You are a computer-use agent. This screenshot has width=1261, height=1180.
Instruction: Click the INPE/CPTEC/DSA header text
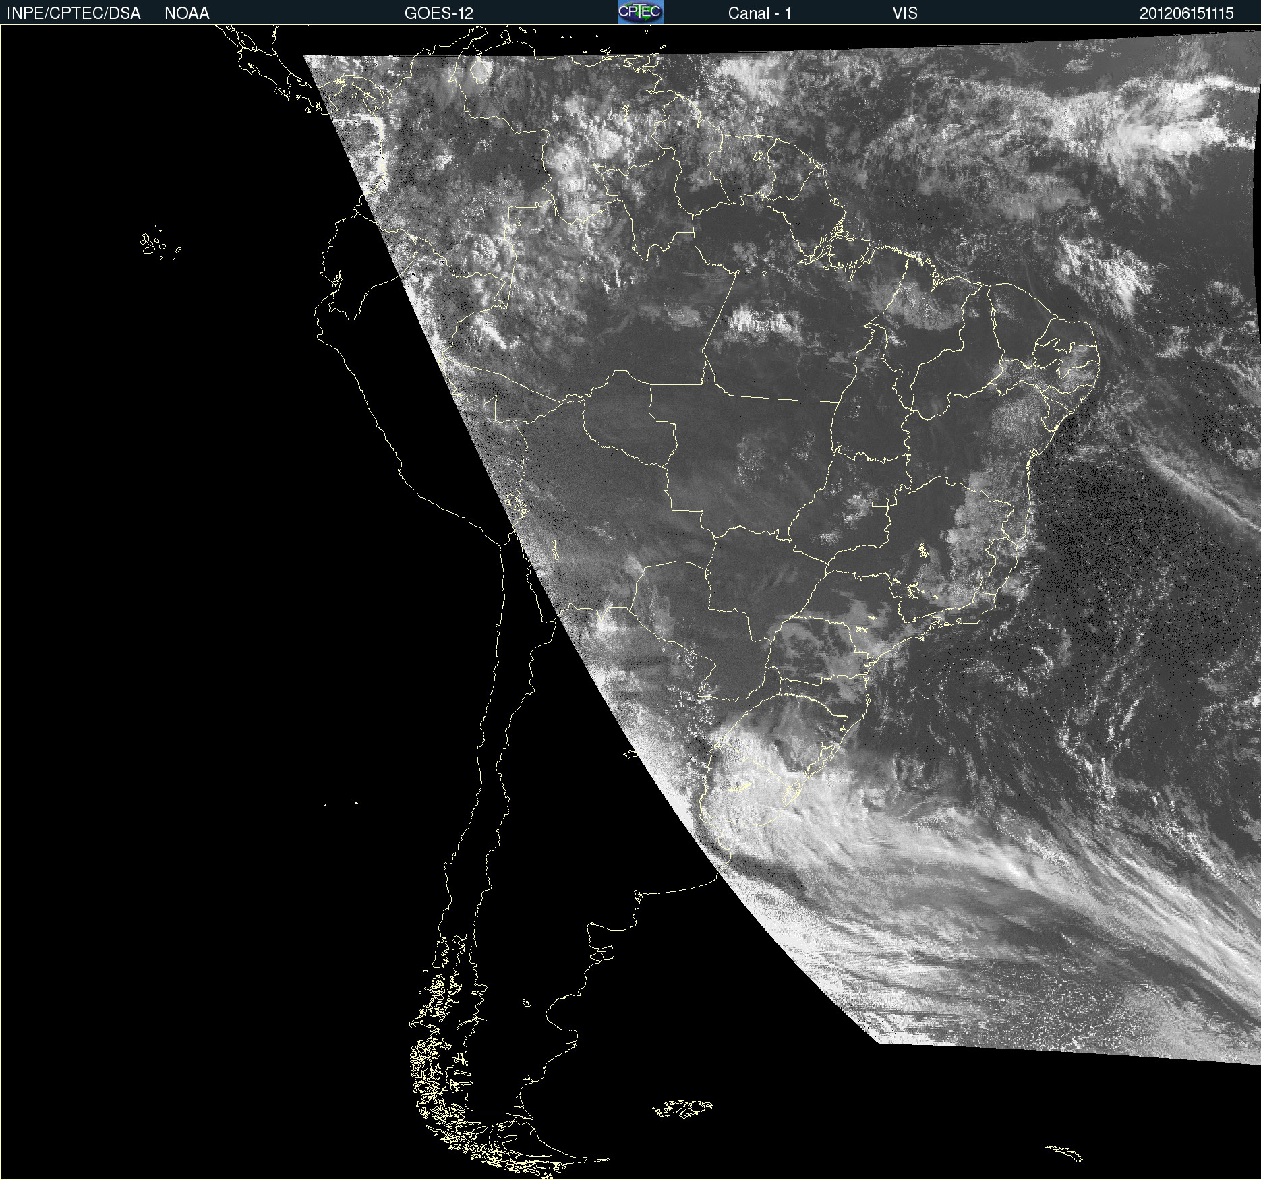click(74, 13)
